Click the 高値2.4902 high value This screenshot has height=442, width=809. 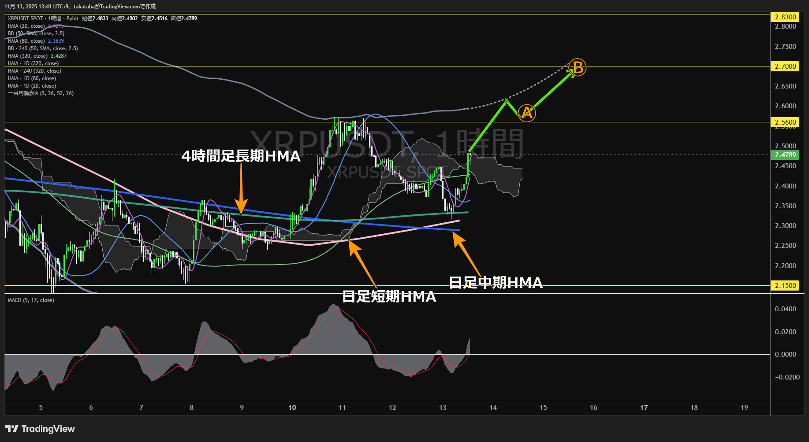(x=125, y=18)
